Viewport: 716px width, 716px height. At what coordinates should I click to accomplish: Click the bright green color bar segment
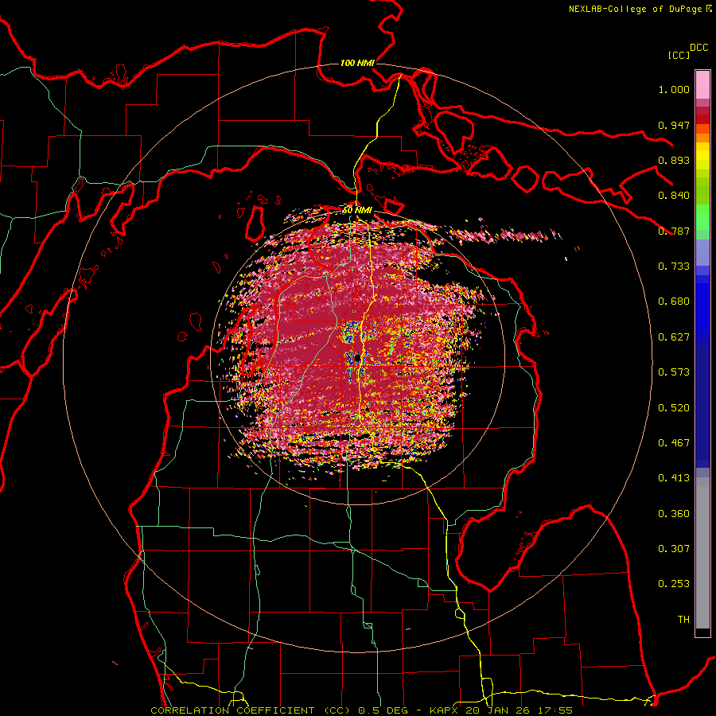pyautogui.click(x=702, y=217)
